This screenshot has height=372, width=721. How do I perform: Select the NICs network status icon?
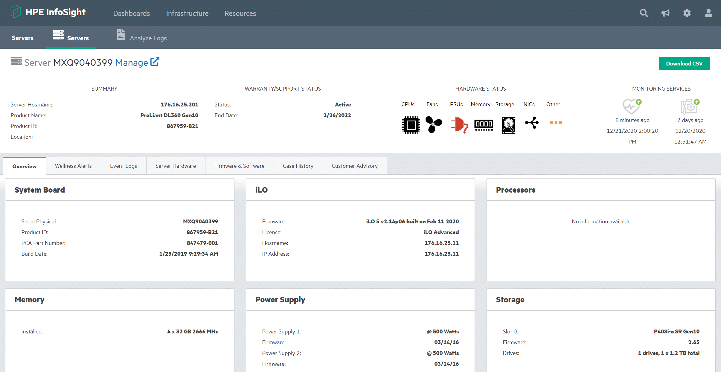coord(532,123)
